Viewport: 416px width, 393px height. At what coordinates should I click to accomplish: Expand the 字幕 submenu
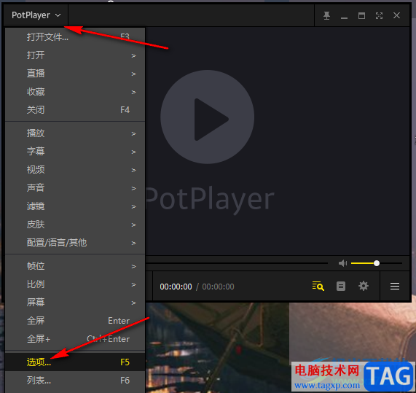click(75, 152)
